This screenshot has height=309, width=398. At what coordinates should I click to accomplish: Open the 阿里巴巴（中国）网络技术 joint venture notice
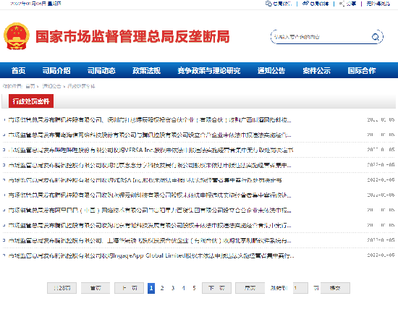point(150,211)
